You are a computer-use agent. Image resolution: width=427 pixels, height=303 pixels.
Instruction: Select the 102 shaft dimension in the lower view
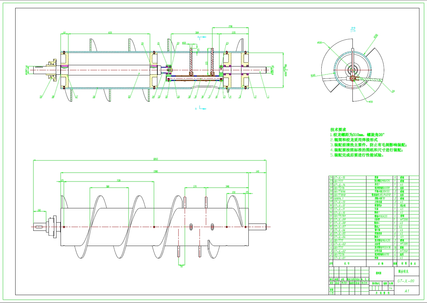(39, 210)
